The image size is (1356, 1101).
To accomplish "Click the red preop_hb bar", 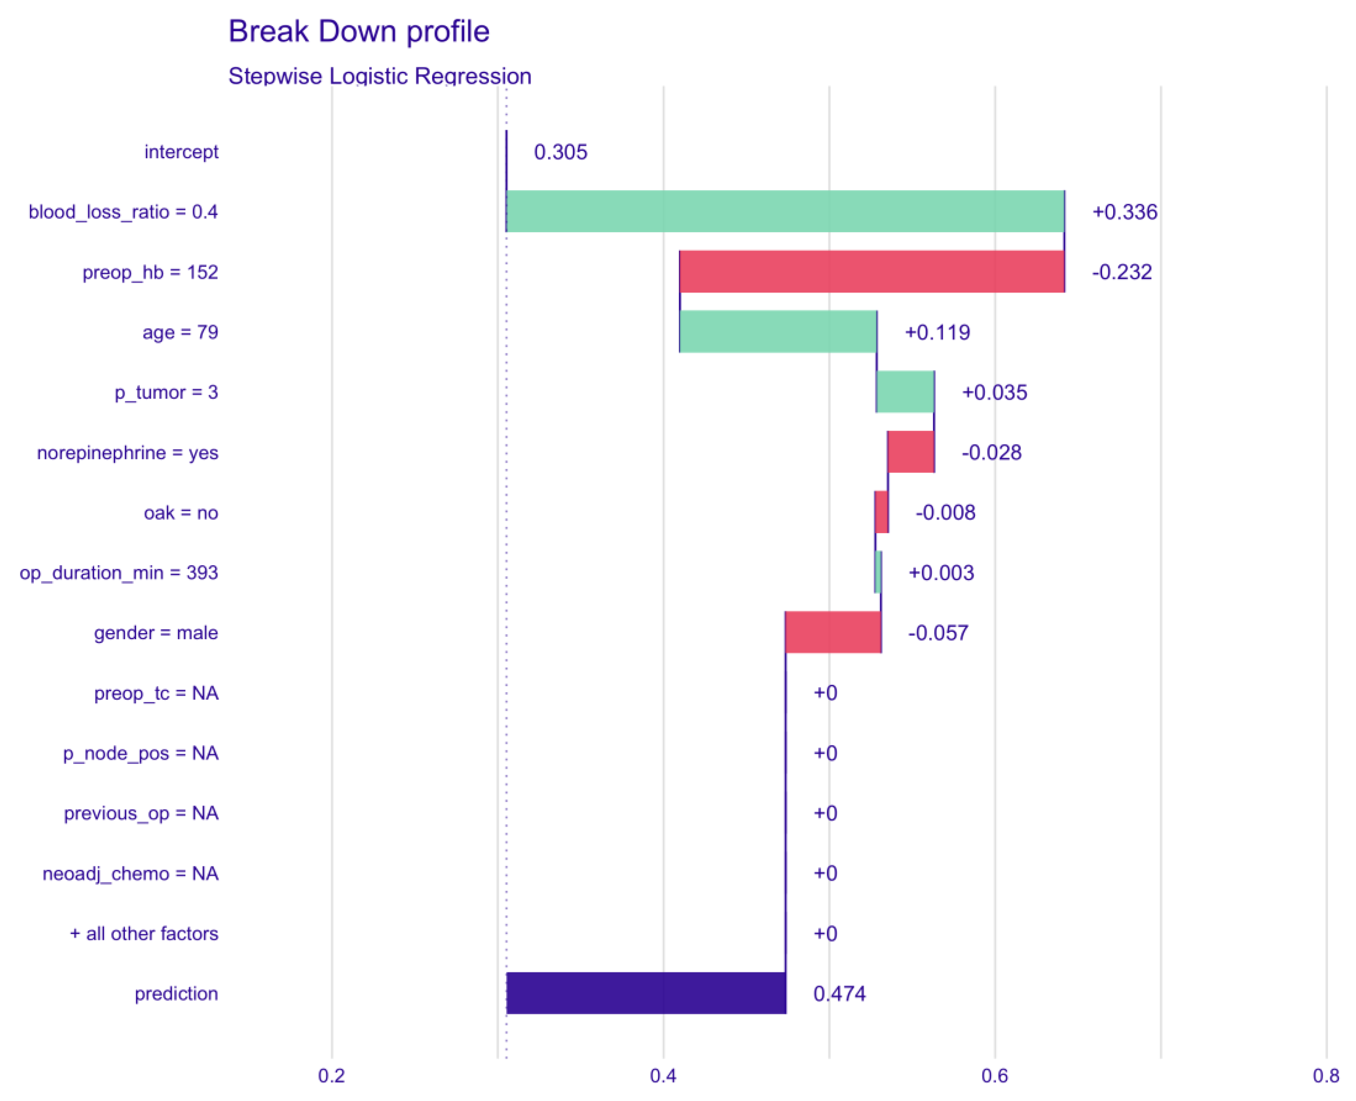I will (x=872, y=272).
